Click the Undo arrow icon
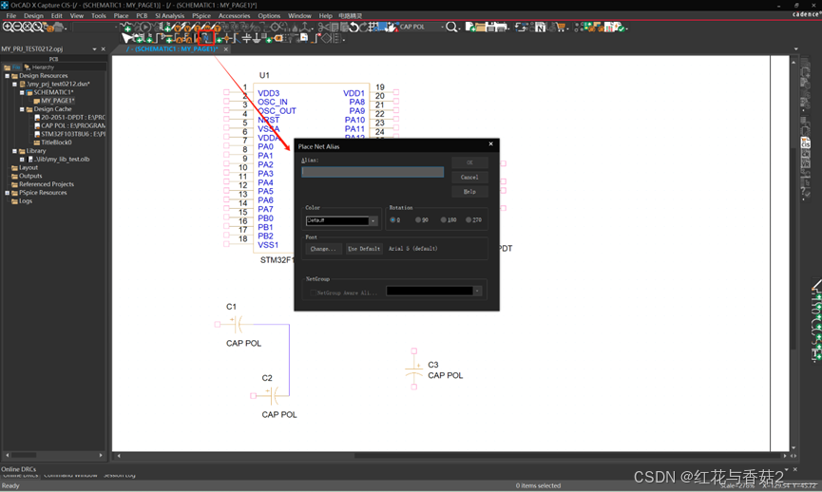The height and width of the screenshot is (492, 822). point(354,27)
